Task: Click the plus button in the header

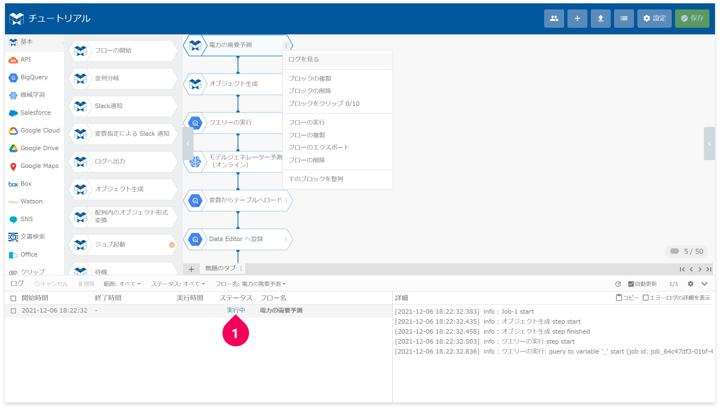Action: (x=577, y=18)
